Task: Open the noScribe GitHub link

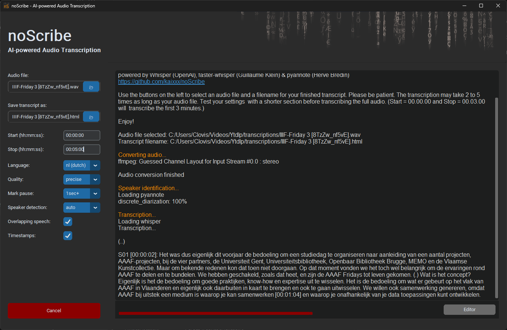Action: click(x=161, y=82)
